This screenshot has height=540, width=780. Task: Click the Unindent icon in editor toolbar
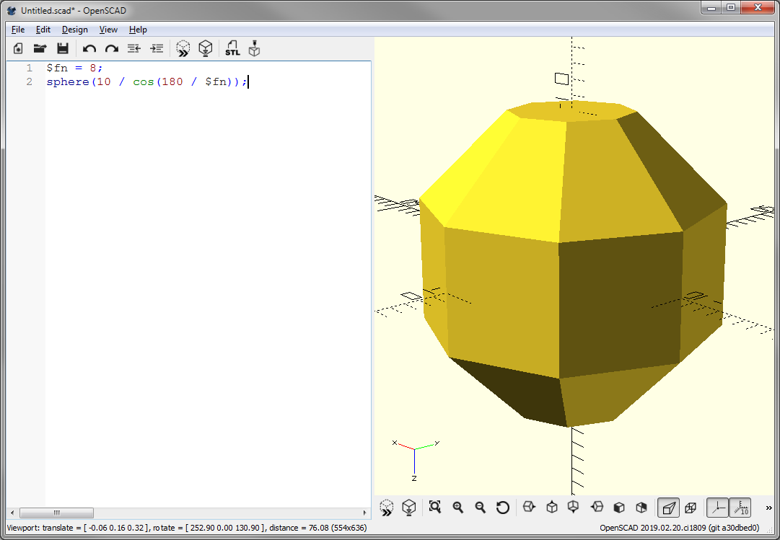pyautogui.click(x=133, y=49)
